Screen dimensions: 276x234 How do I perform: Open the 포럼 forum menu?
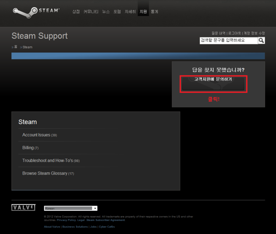click(117, 12)
